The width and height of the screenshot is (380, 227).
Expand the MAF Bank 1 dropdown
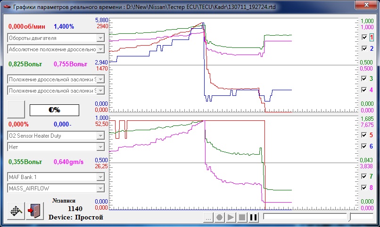click(x=100, y=177)
